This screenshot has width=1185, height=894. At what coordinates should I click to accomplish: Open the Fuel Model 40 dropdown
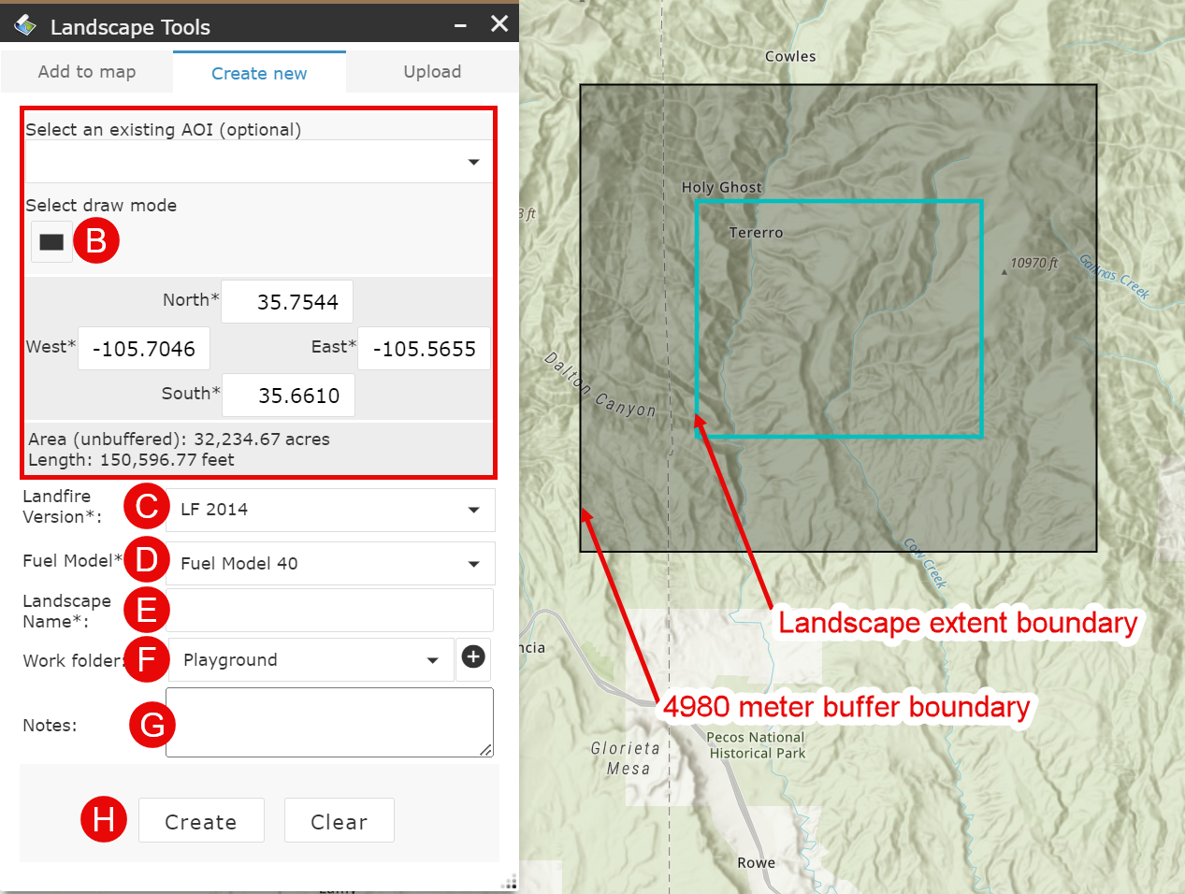point(329,563)
